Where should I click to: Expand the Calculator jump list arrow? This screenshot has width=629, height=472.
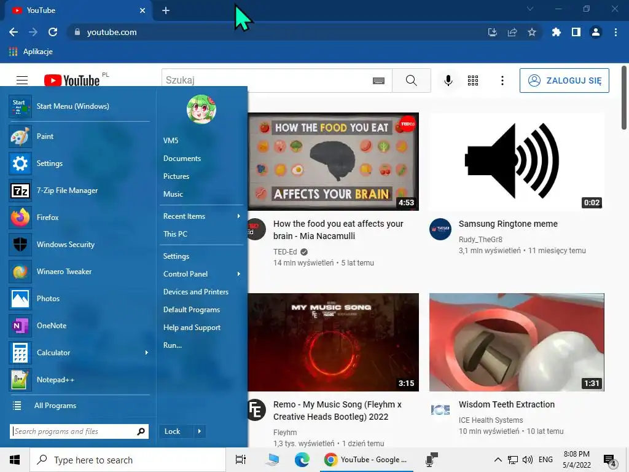click(x=146, y=353)
